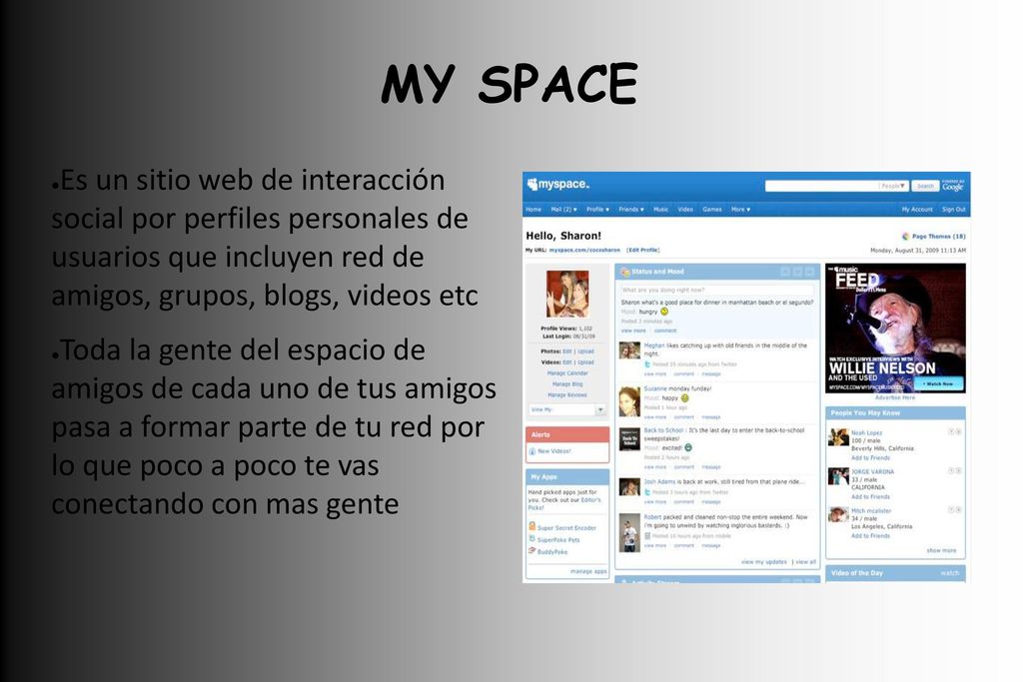
Task: Dismiss the Mitch mcalister suggestion with its x icon
Action: click(x=958, y=510)
